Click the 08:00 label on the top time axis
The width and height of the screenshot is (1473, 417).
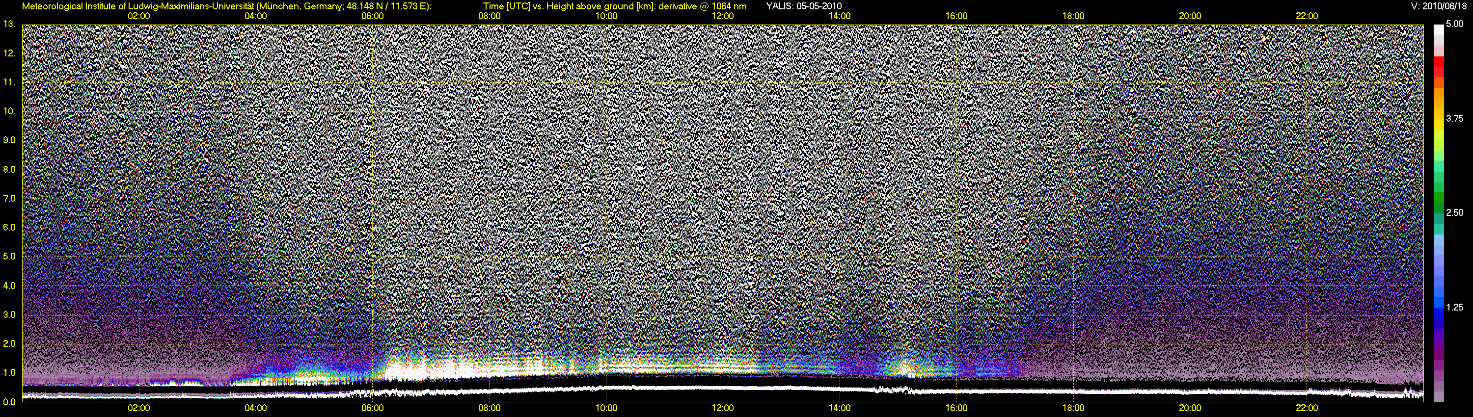pyautogui.click(x=490, y=16)
